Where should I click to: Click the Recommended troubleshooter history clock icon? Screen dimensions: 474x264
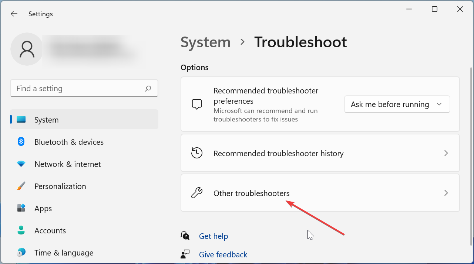click(x=197, y=153)
